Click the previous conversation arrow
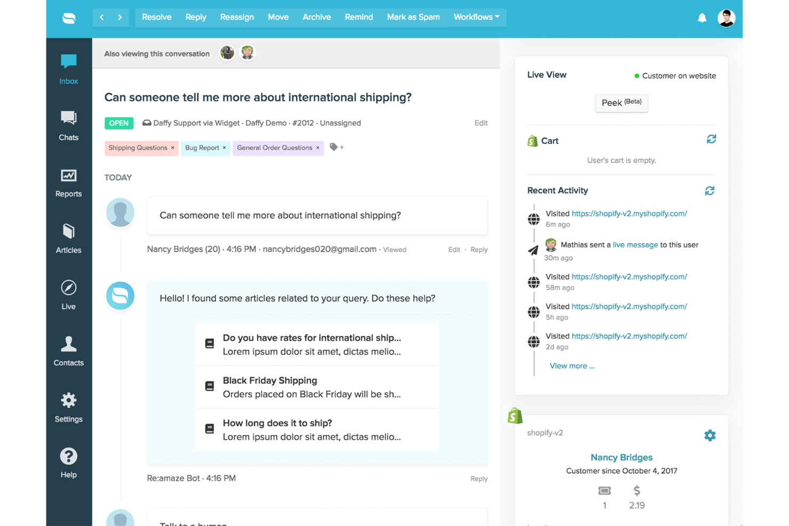 coord(101,17)
